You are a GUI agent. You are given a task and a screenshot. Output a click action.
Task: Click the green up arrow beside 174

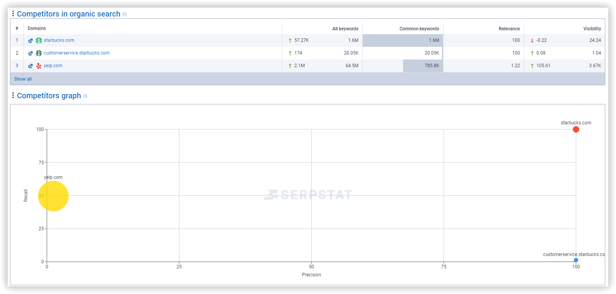[290, 53]
